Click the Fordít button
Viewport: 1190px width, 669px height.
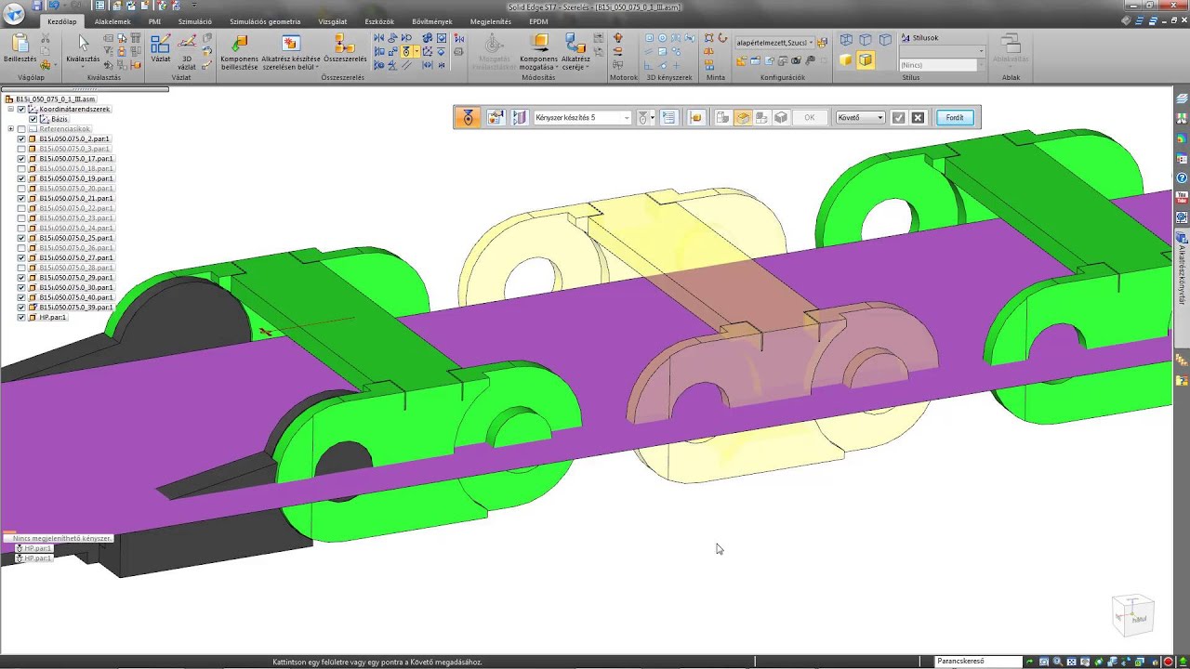[x=955, y=118]
